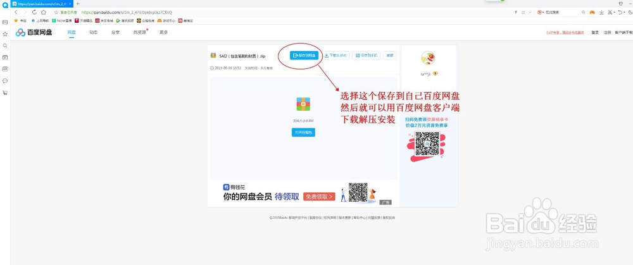This screenshot has height=265, width=633.
Task: Open the game controller toolbar icon
Action: pos(592,13)
